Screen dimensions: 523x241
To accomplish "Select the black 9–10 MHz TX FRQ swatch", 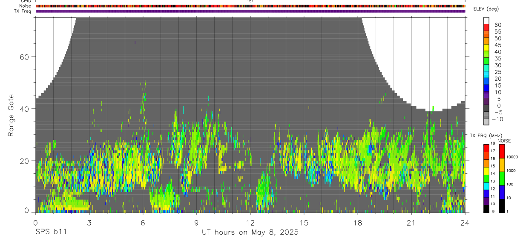I will [486, 209].
